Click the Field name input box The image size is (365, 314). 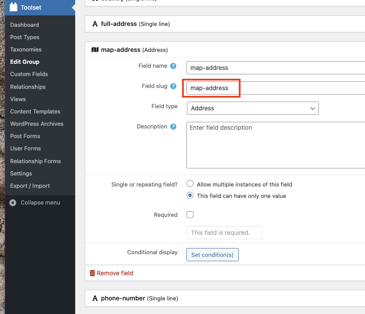[276, 68]
